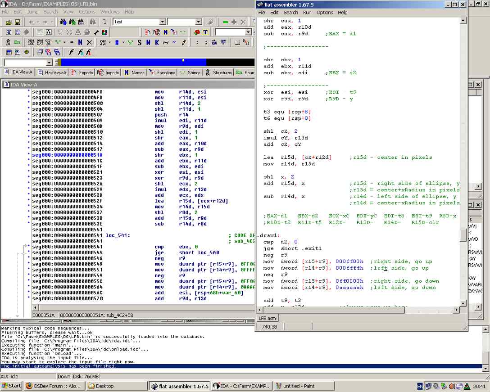Click 'The initial autoanalysis has been finished.' line
Viewport: 490px width, 392px height.
tap(59, 366)
